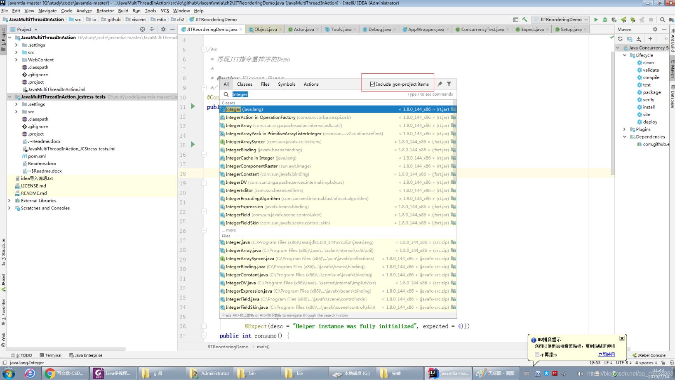Click the filter icon in search popup
Viewport: 675px width, 380px height.
coord(449,84)
